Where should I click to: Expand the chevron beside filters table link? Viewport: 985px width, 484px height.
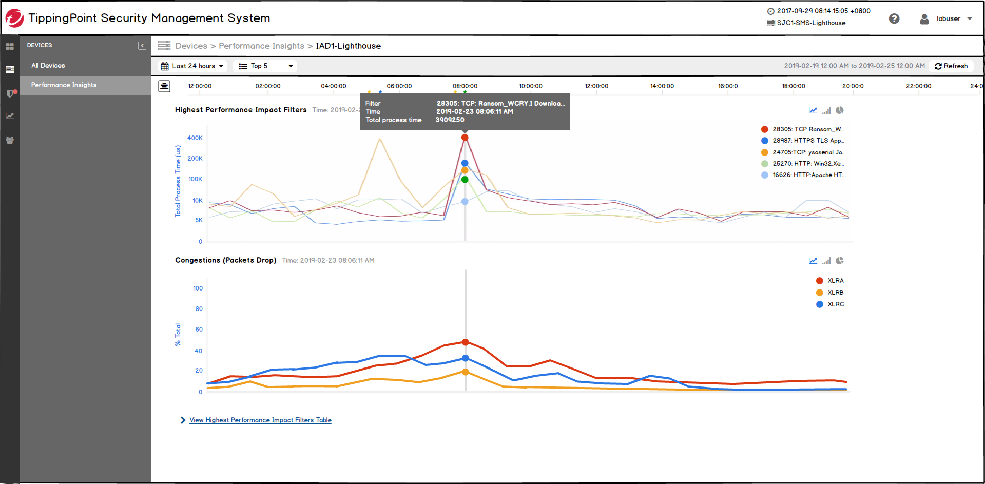(183, 420)
